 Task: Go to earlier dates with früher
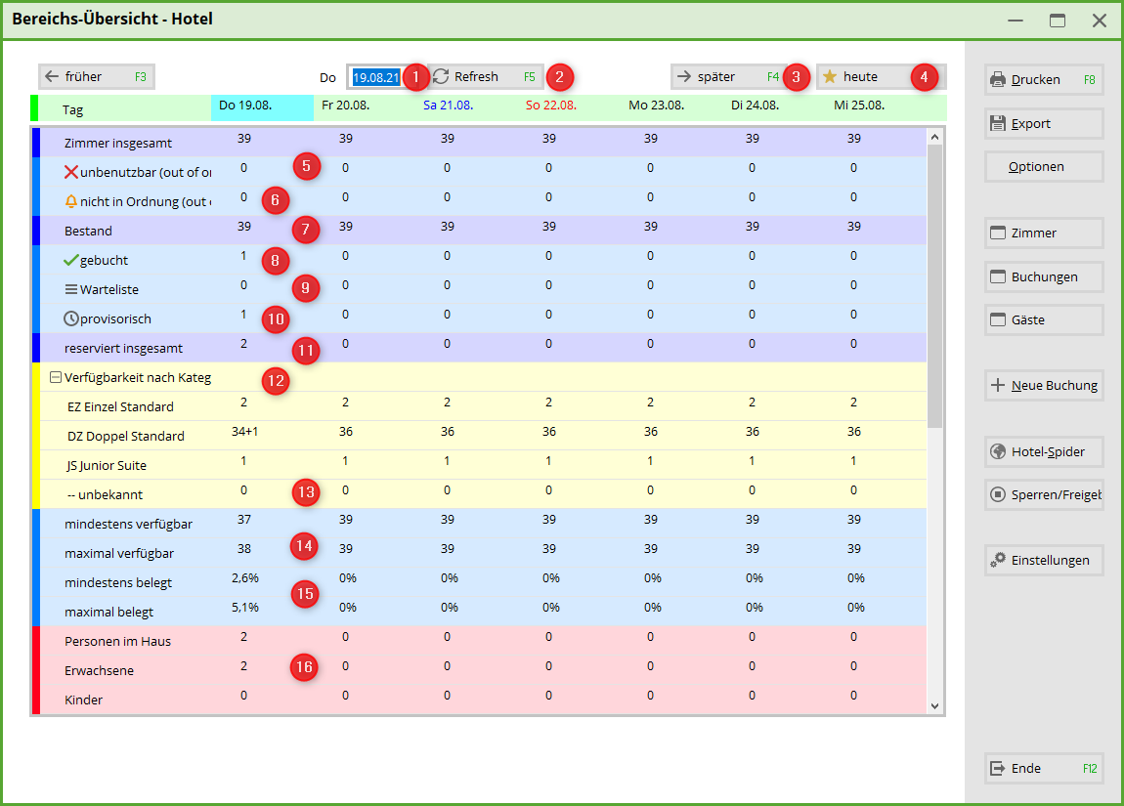click(x=96, y=77)
